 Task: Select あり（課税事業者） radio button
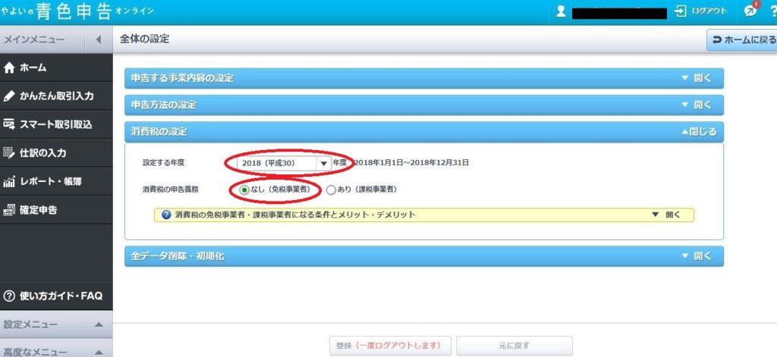point(331,189)
